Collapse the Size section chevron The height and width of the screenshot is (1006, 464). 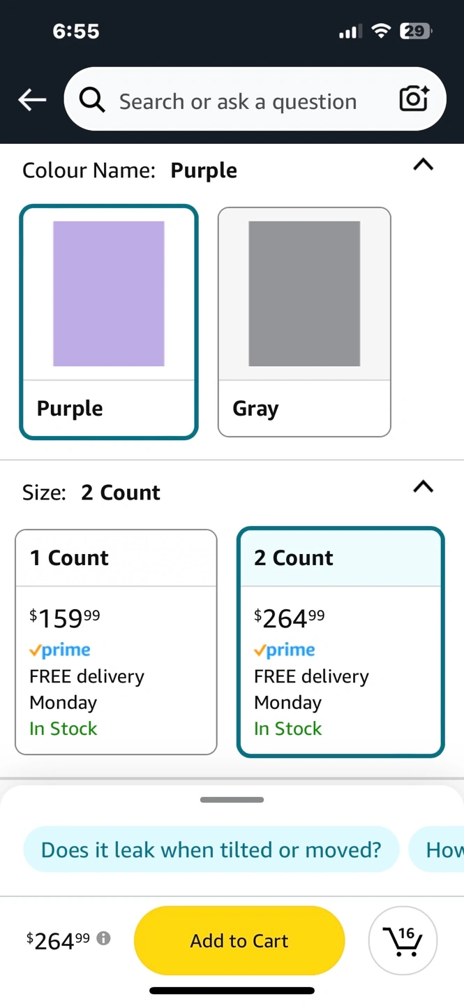[423, 487]
